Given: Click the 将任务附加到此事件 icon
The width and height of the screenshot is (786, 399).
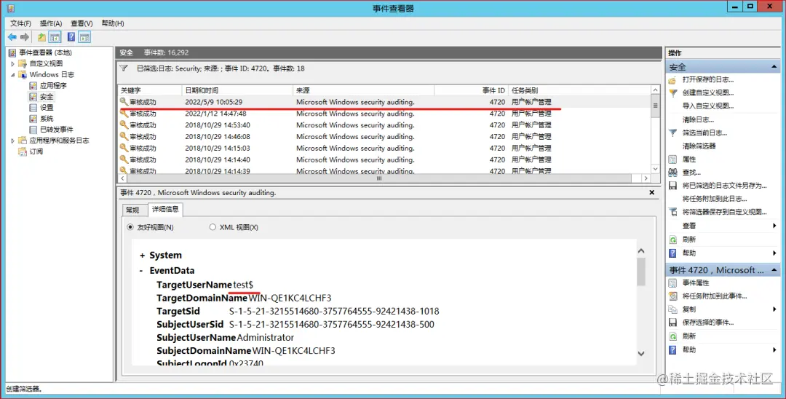Looking at the screenshot, I should click(673, 296).
